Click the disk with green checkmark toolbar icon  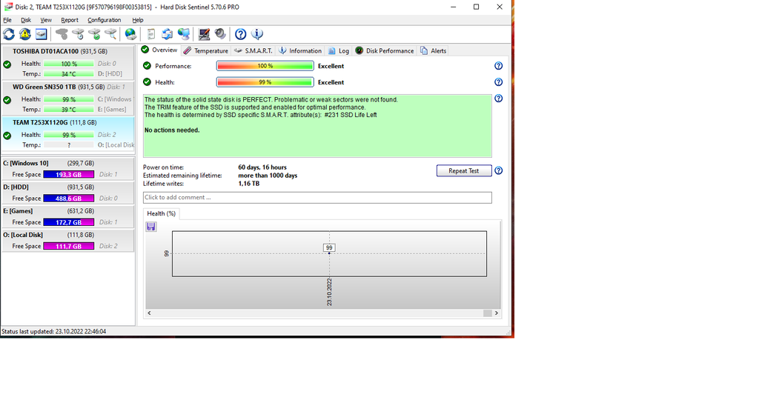click(94, 34)
